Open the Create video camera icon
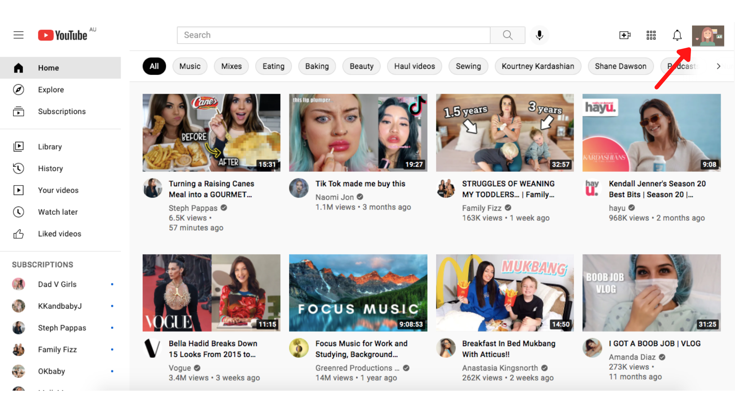 tap(625, 35)
